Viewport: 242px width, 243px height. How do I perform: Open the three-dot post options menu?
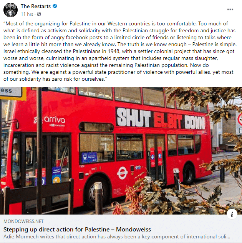(230, 10)
